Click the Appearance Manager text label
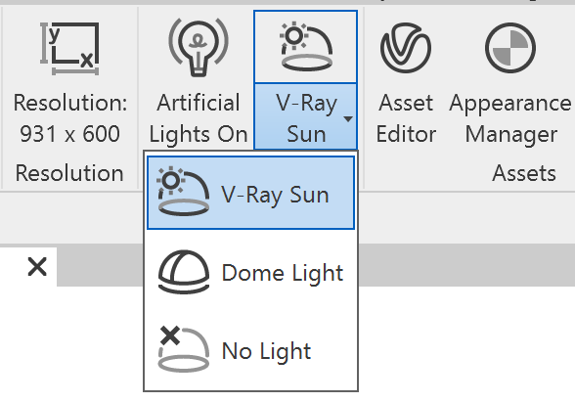The height and width of the screenshot is (402, 575). click(510, 118)
